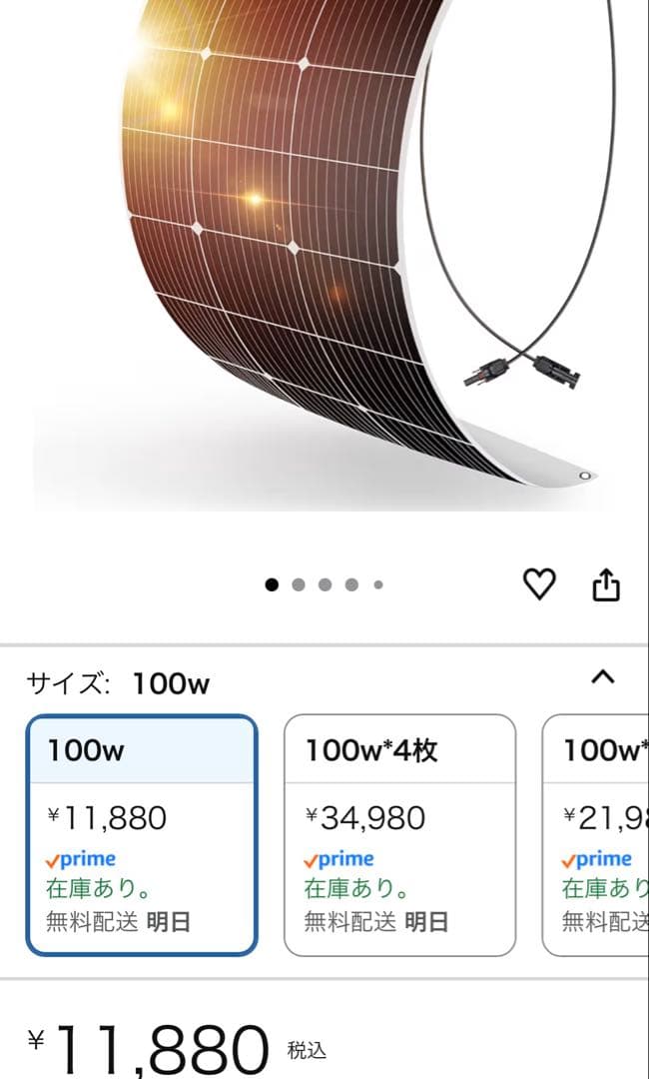This screenshot has height=1079, width=649.
Task: Jump to third image carousel dot
Action: [x=324, y=585]
